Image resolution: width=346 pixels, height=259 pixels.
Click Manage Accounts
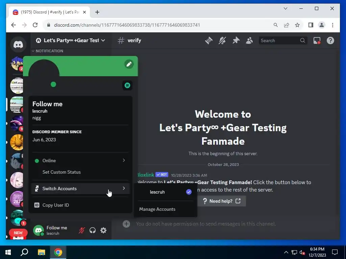[x=157, y=209]
